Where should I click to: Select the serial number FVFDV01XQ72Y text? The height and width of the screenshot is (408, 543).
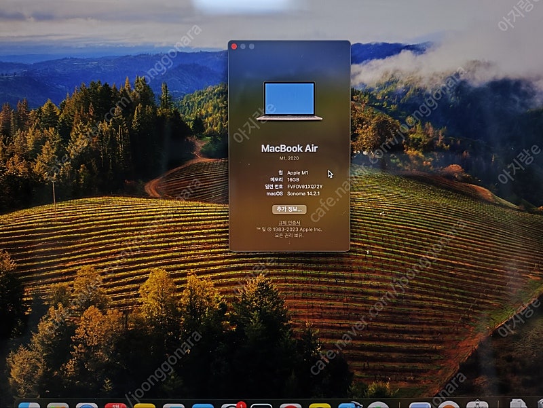[x=305, y=186]
